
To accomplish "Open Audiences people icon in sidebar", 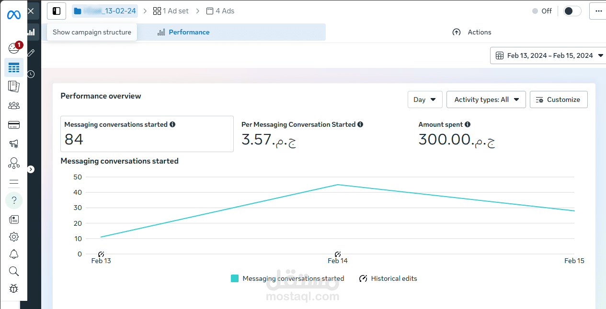I will [x=14, y=106].
